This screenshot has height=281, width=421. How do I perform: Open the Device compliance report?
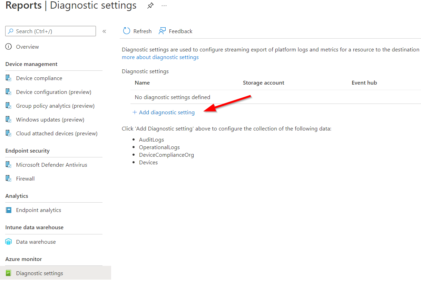[x=39, y=78]
